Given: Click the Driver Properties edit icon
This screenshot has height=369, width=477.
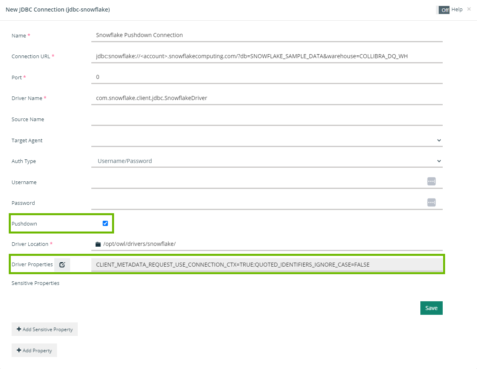Looking at the screenshot, I should (x=62, y=265).
